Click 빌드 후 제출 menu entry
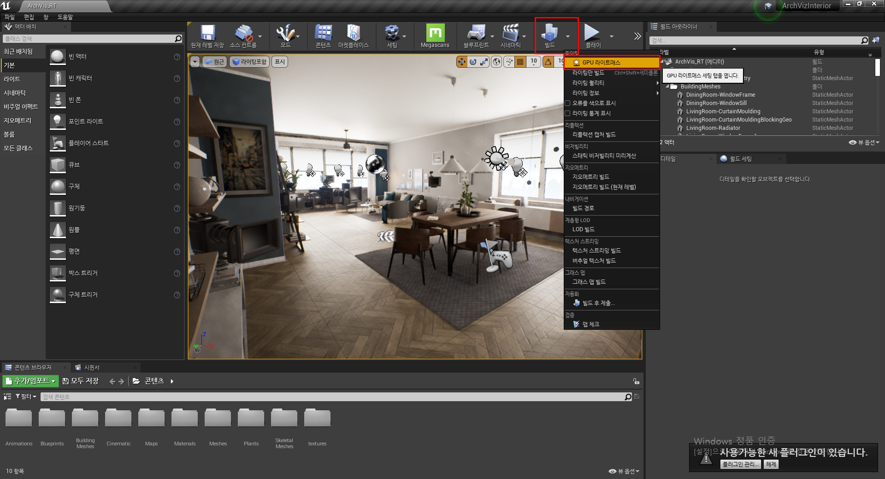Viewport: 885px width, 479px height. (x=612, y=303)
